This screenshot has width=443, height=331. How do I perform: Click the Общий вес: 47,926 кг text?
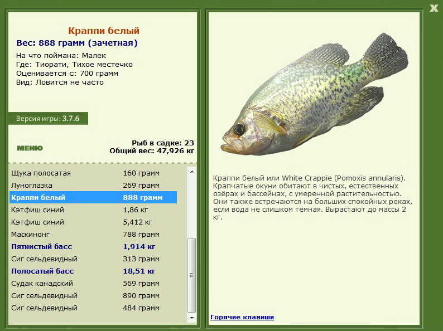(152, 150)
